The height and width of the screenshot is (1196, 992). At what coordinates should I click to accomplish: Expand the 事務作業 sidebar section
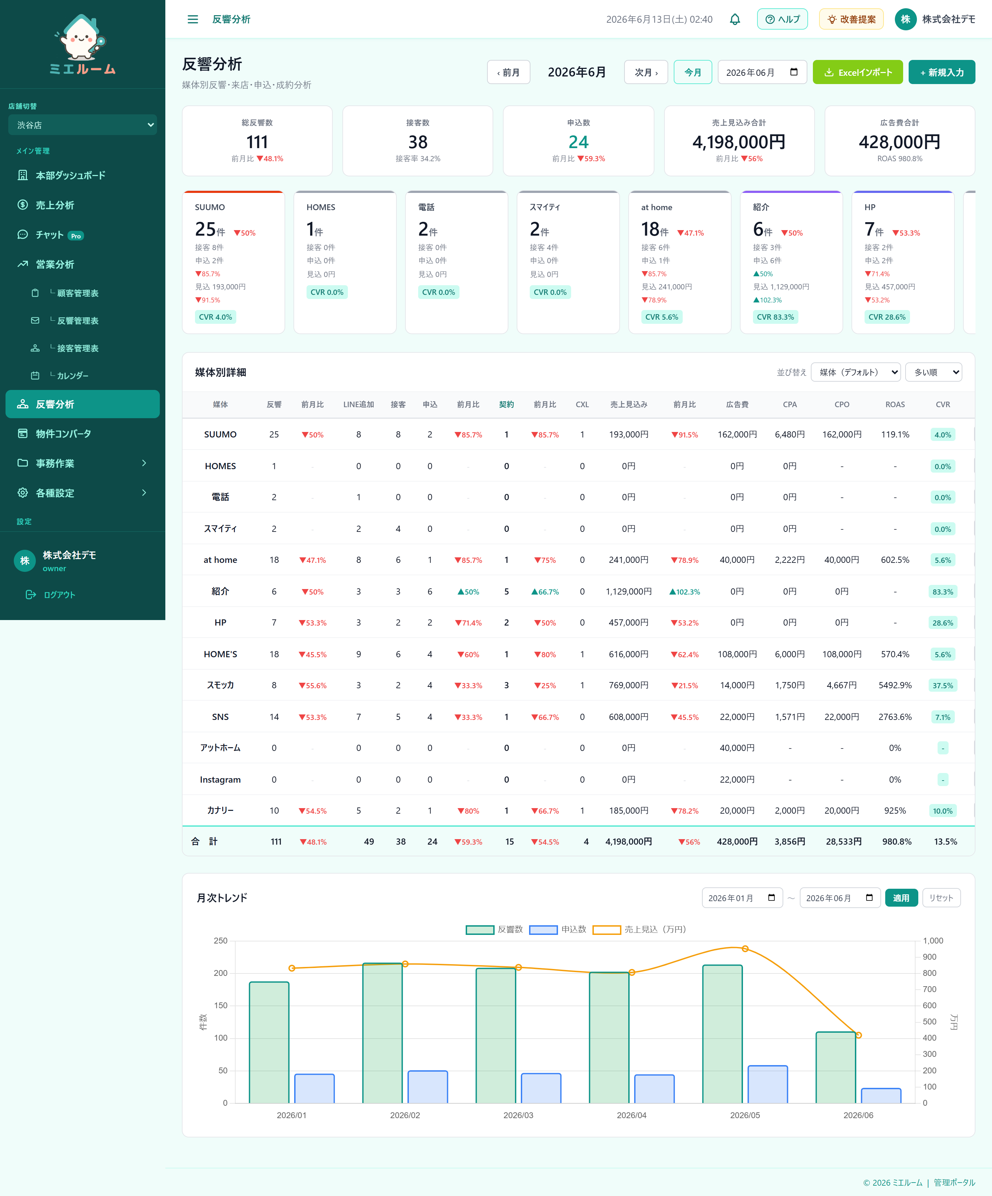pyautogui.click(x=83, y=464)
